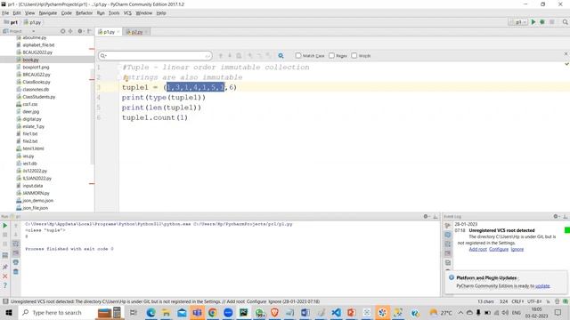This screenshot has height=320, width=570.
Task: Open the p1 run configuration dropdown
Action: click(x=518, y=22)
